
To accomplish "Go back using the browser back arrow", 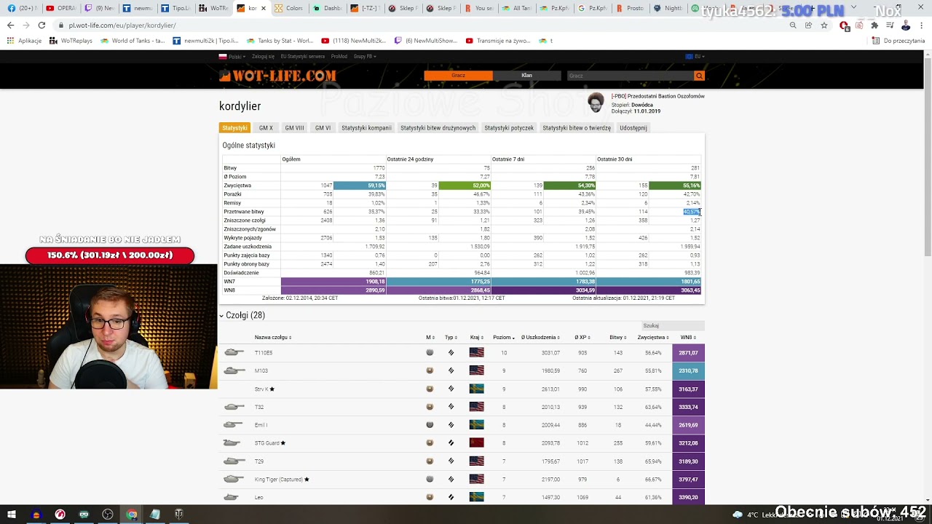I will pos(10,25).
